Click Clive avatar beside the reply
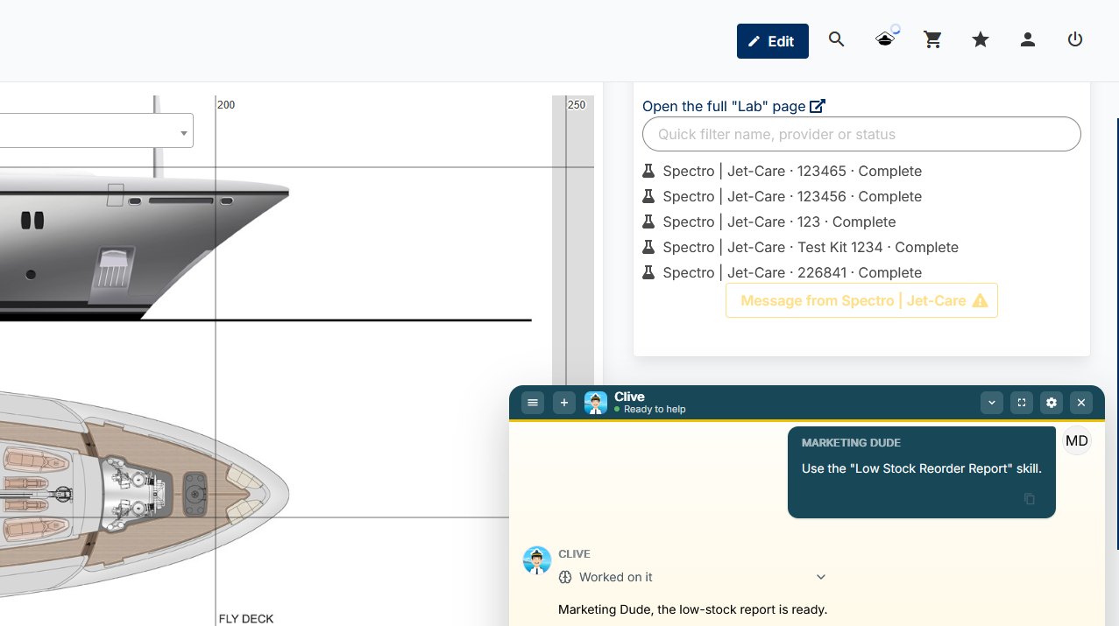The width and height of the screenshot is (1119, 626). [537, 560]
